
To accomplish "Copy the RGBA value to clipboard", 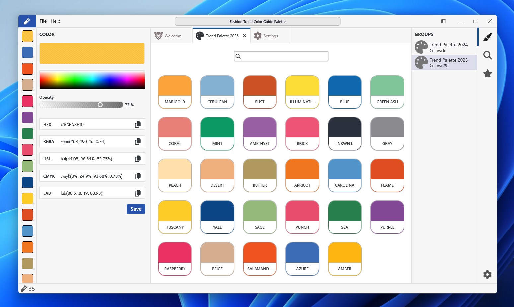I will point(138,141).
